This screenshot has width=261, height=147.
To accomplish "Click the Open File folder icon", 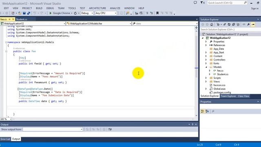I will (x=20, y=13).
